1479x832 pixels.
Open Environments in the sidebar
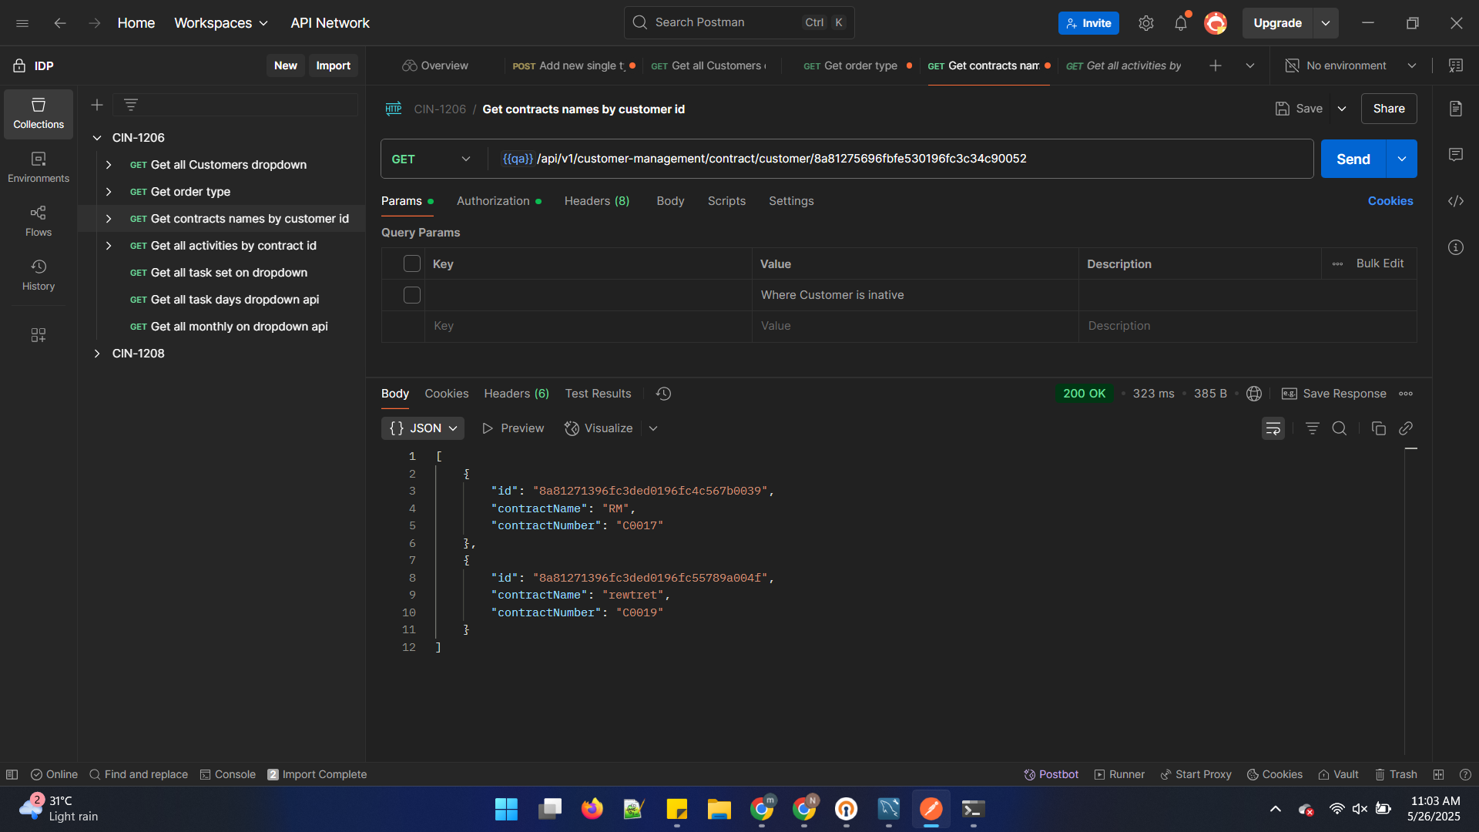point(39,167)
